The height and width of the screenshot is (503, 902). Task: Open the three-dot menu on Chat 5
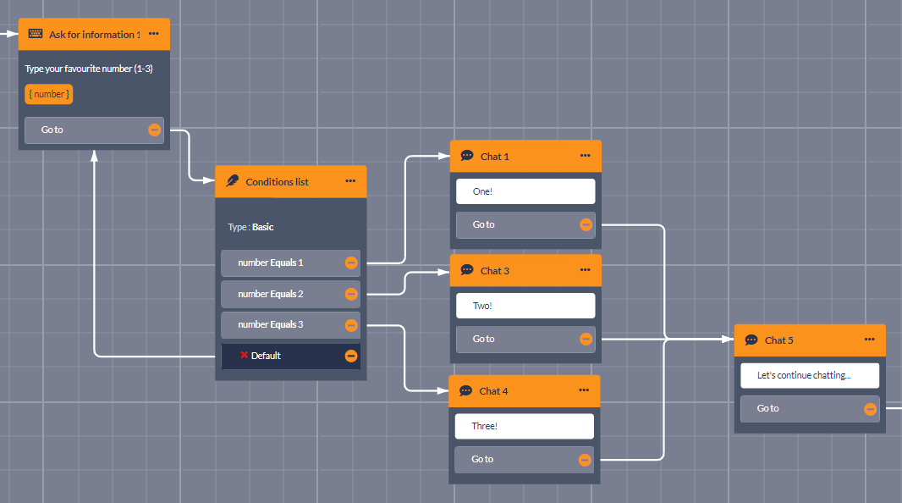pos(869,340)
